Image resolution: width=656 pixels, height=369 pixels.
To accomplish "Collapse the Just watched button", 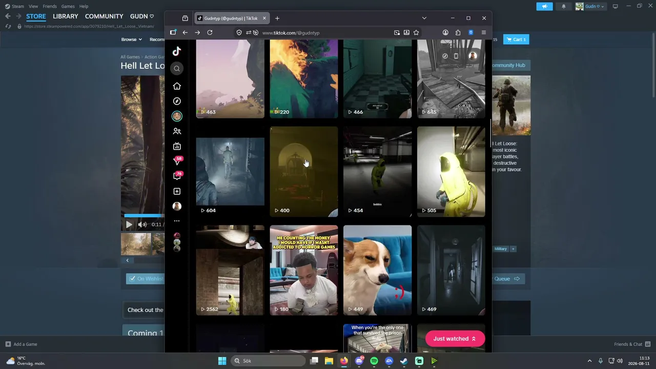I will pyautogui.click(x=455, y=339).
